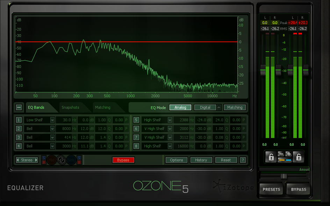
Task: Toggle the right lock icon under the meters
Action: pyautogui.click(x=299, y=157)
